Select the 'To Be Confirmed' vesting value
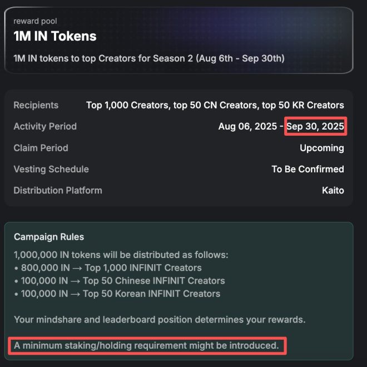 pyautogui.click(x=308, y=169)
